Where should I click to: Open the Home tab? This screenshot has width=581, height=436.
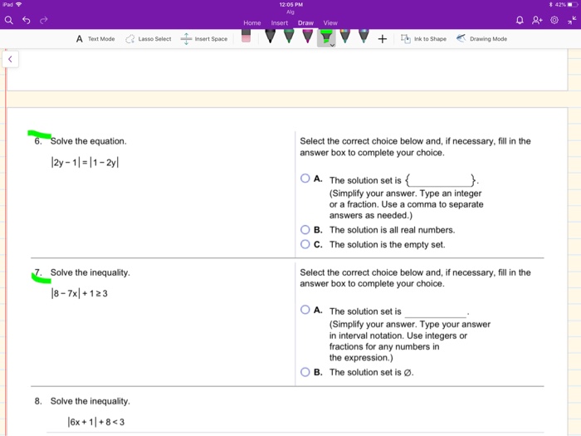(252, 23)
